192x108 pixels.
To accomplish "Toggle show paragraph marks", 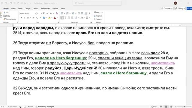I will point(89,13).
